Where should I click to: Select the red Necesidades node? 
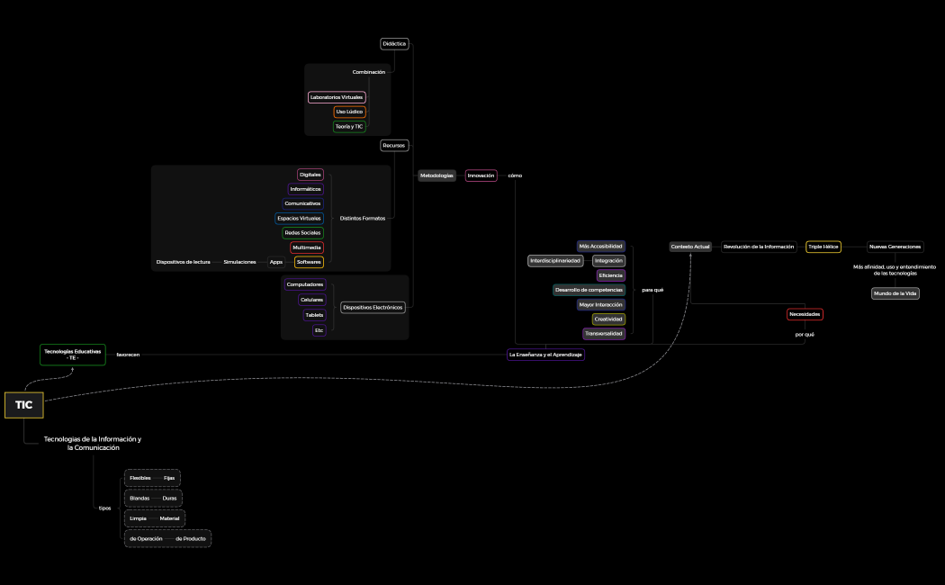[805, 314]
